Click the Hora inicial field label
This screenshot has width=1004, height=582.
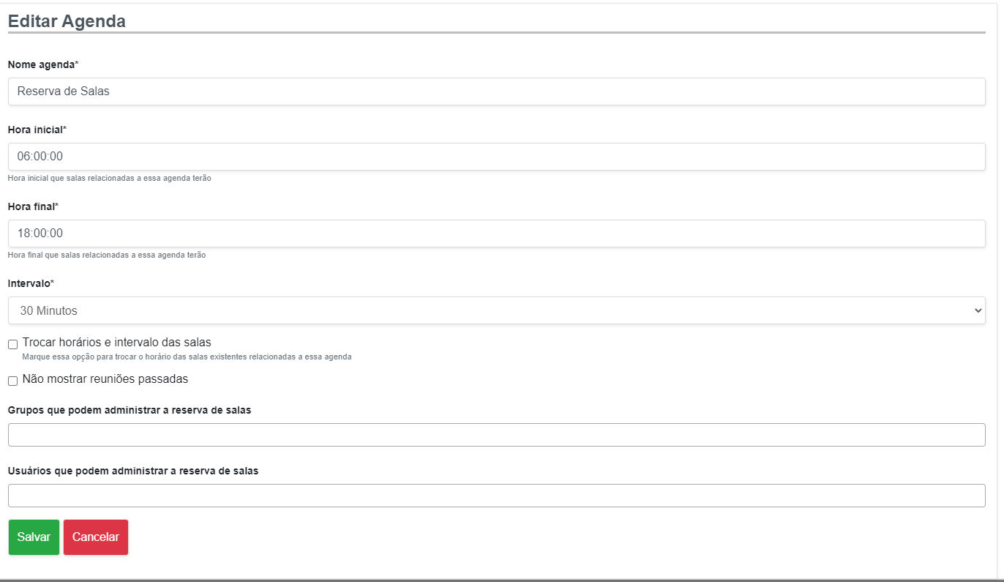pos(36,130)
